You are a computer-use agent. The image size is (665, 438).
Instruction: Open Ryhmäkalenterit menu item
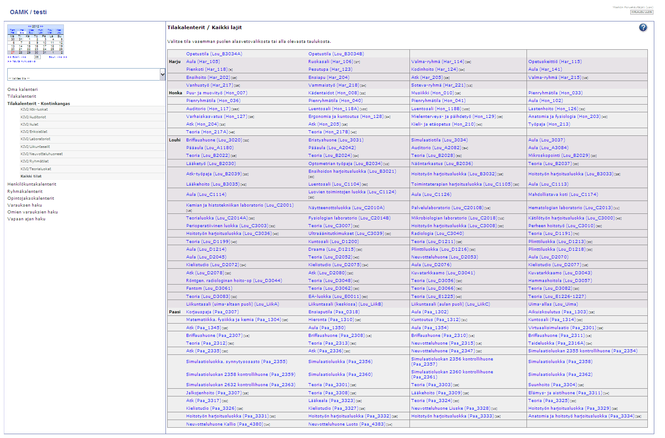click(x=25, y=192)
